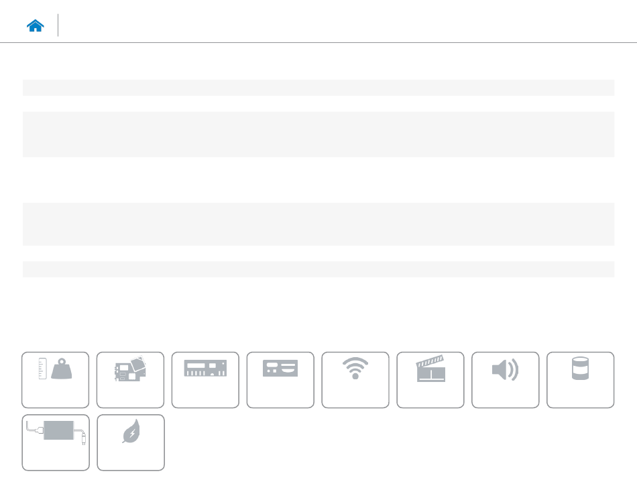The image size is (637, 482).
Task: Select the audio speaker tile
Action: pyautogui.click(x=506, y=380)
